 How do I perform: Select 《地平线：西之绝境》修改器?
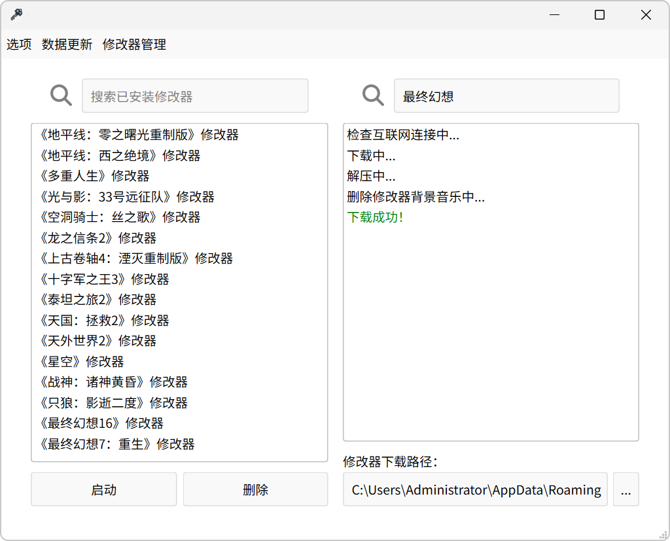(179, 156)
